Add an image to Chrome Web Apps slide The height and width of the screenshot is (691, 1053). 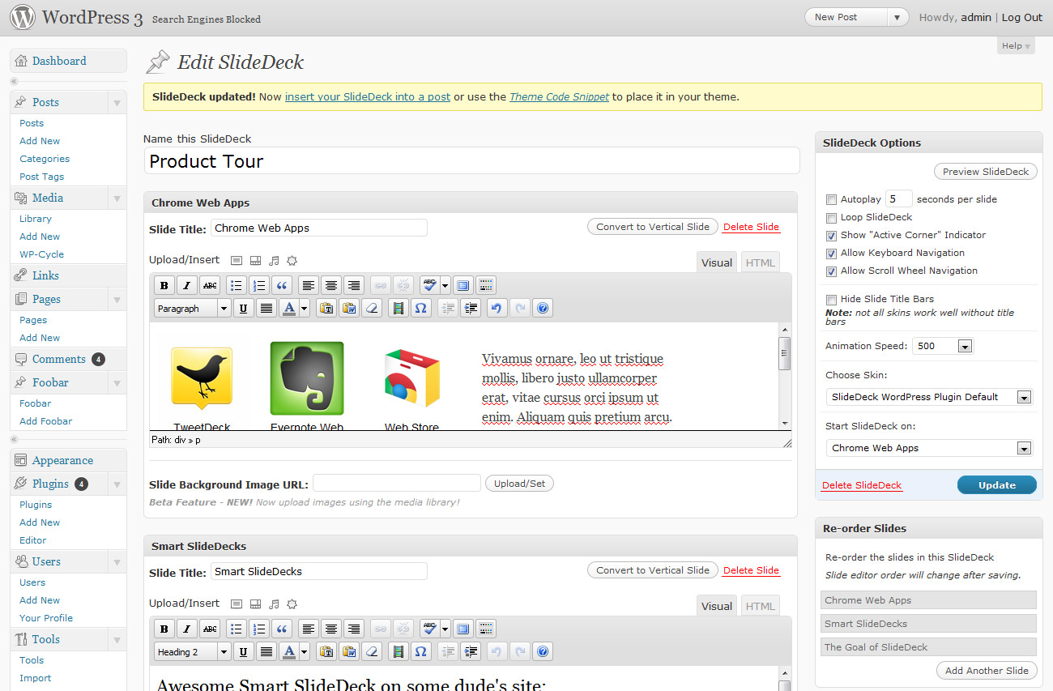237,261
